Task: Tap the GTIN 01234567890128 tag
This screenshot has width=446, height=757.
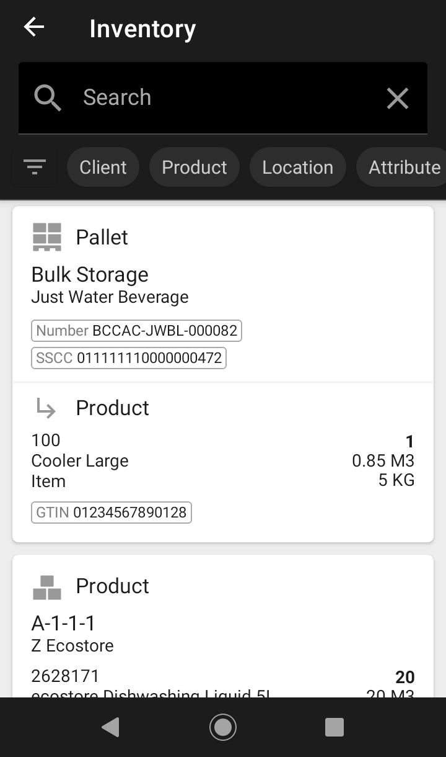Action: click(111, 513)
